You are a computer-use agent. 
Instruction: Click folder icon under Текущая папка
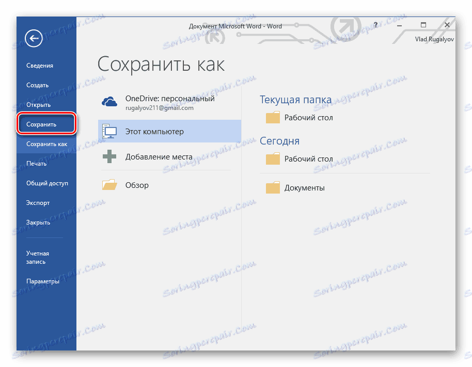(x=273, y=117)
